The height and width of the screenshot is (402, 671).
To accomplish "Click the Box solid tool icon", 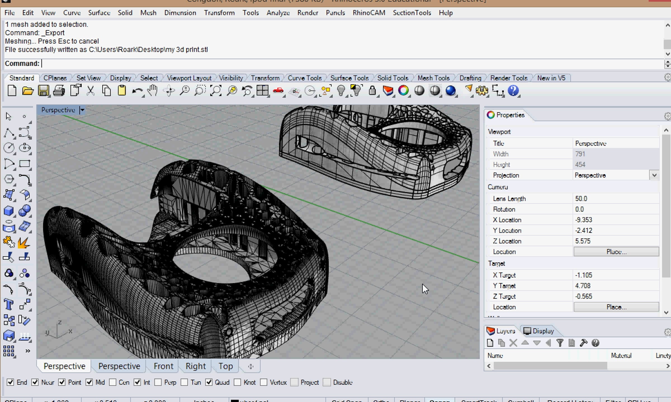I will coord(9,211).
